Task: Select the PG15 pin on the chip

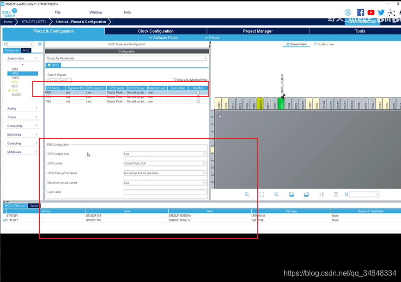Action: 302,103
